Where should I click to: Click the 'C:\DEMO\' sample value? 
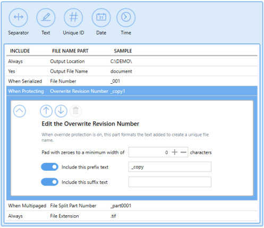[x=121, y=62]
